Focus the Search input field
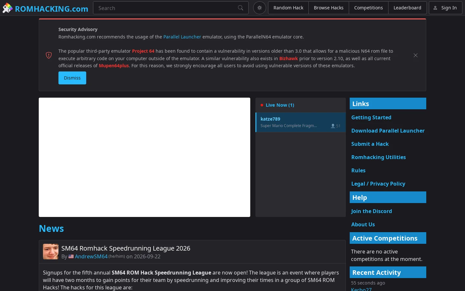The height and width of the screenshot is (291, 465). [171, 8]
